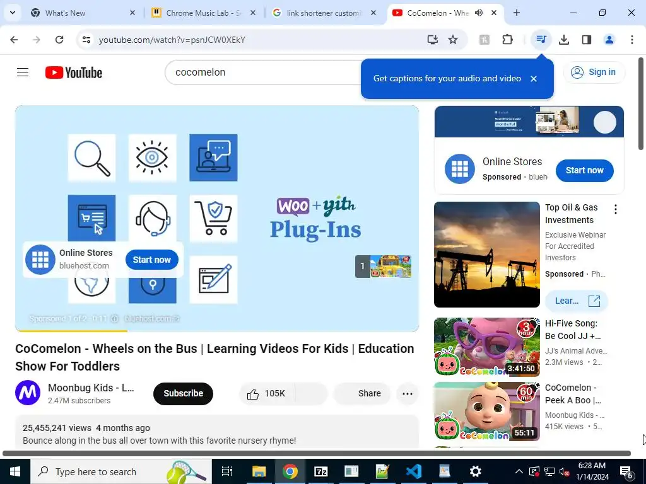Switch to the What's New tab
The height and width of the screenshot is (484, 646).
point(83,13)
